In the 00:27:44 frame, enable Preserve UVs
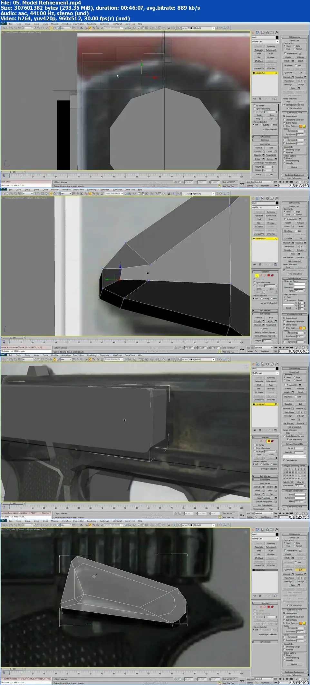310x685 pixels. (x=285, y=385)
